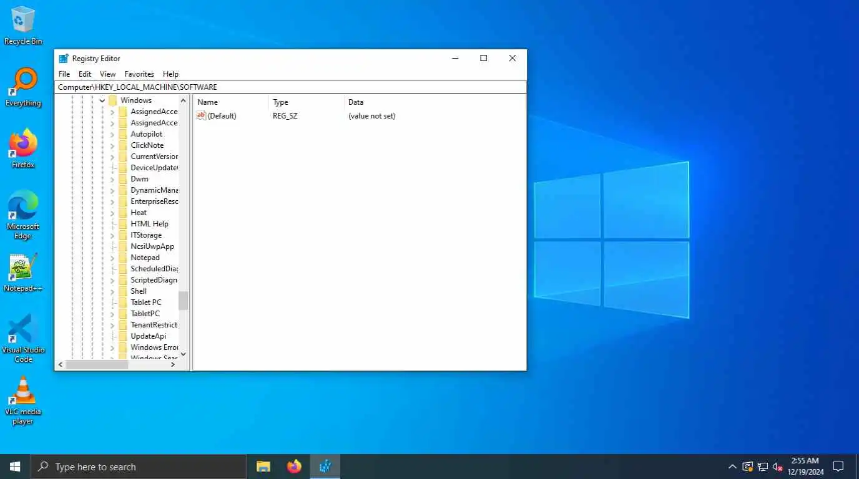This screenshot has height=479, width=859.
Task: Open the Help menu
Action: click(x=170, y=74)
